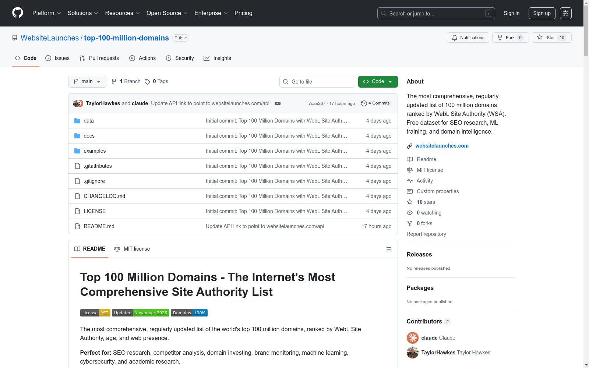Click the pulse icon beside Activity
589x368 pixels.
[x=410, y=181]
